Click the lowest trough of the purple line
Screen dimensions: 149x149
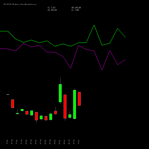[x=102, y=70]
